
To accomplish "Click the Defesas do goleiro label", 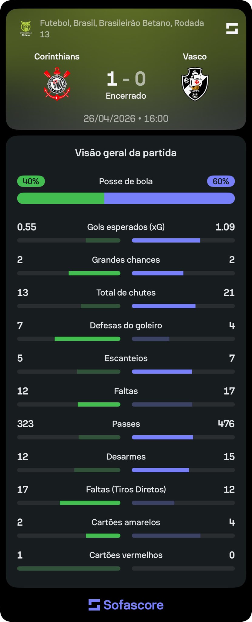I will [126, 325].
